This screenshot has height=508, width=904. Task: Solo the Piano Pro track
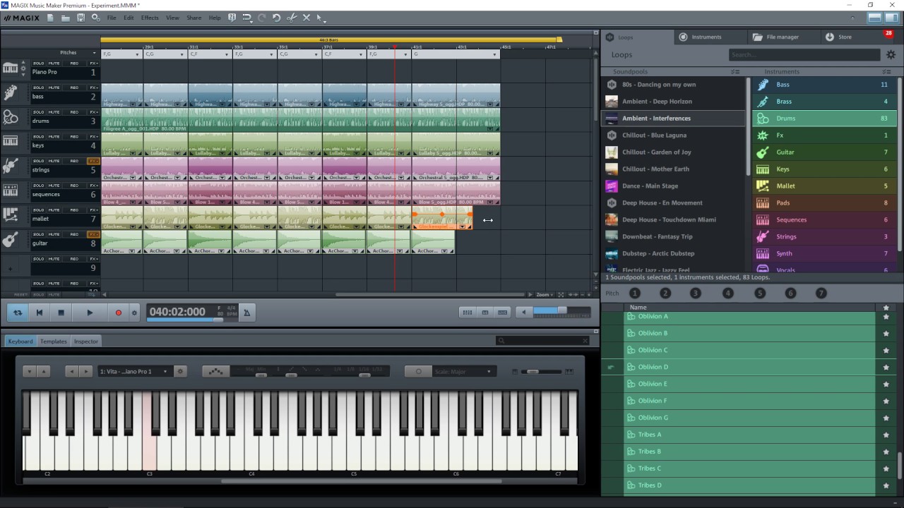(x=39, y=64)
